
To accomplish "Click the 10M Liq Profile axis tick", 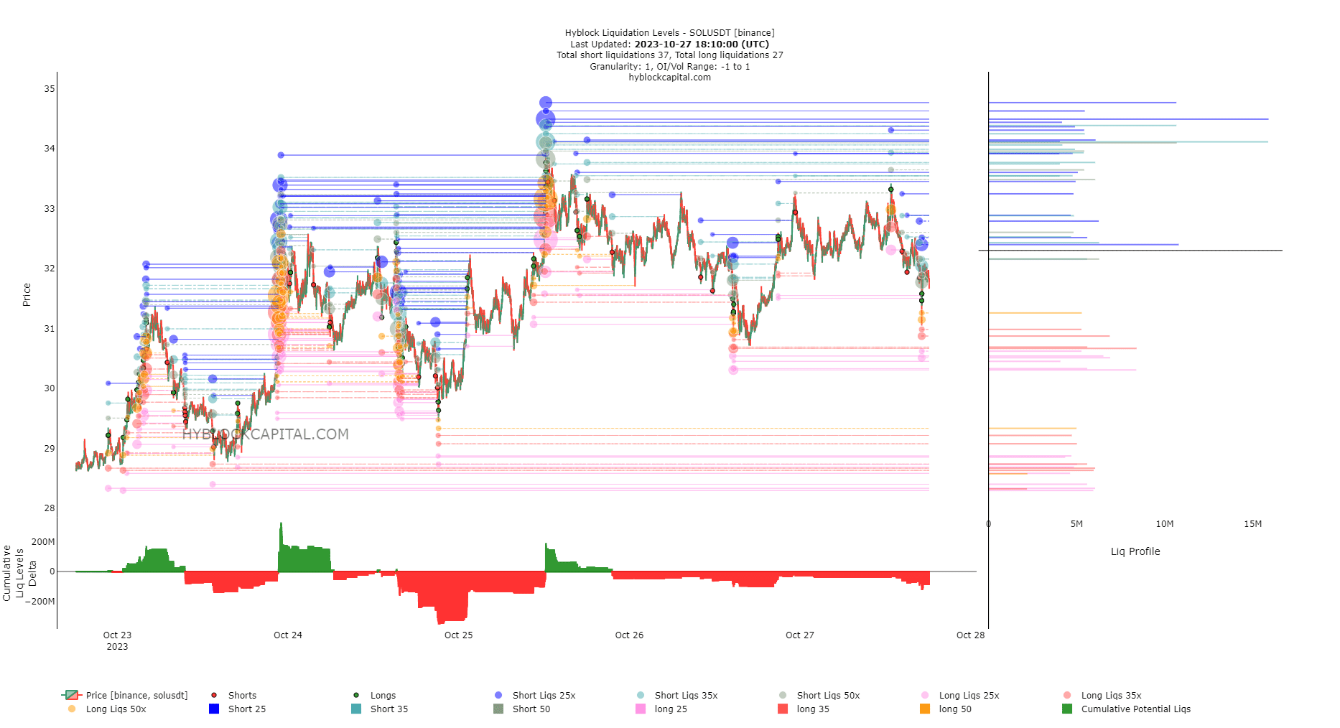I will pyautogui.click(x=1165, y=524).
